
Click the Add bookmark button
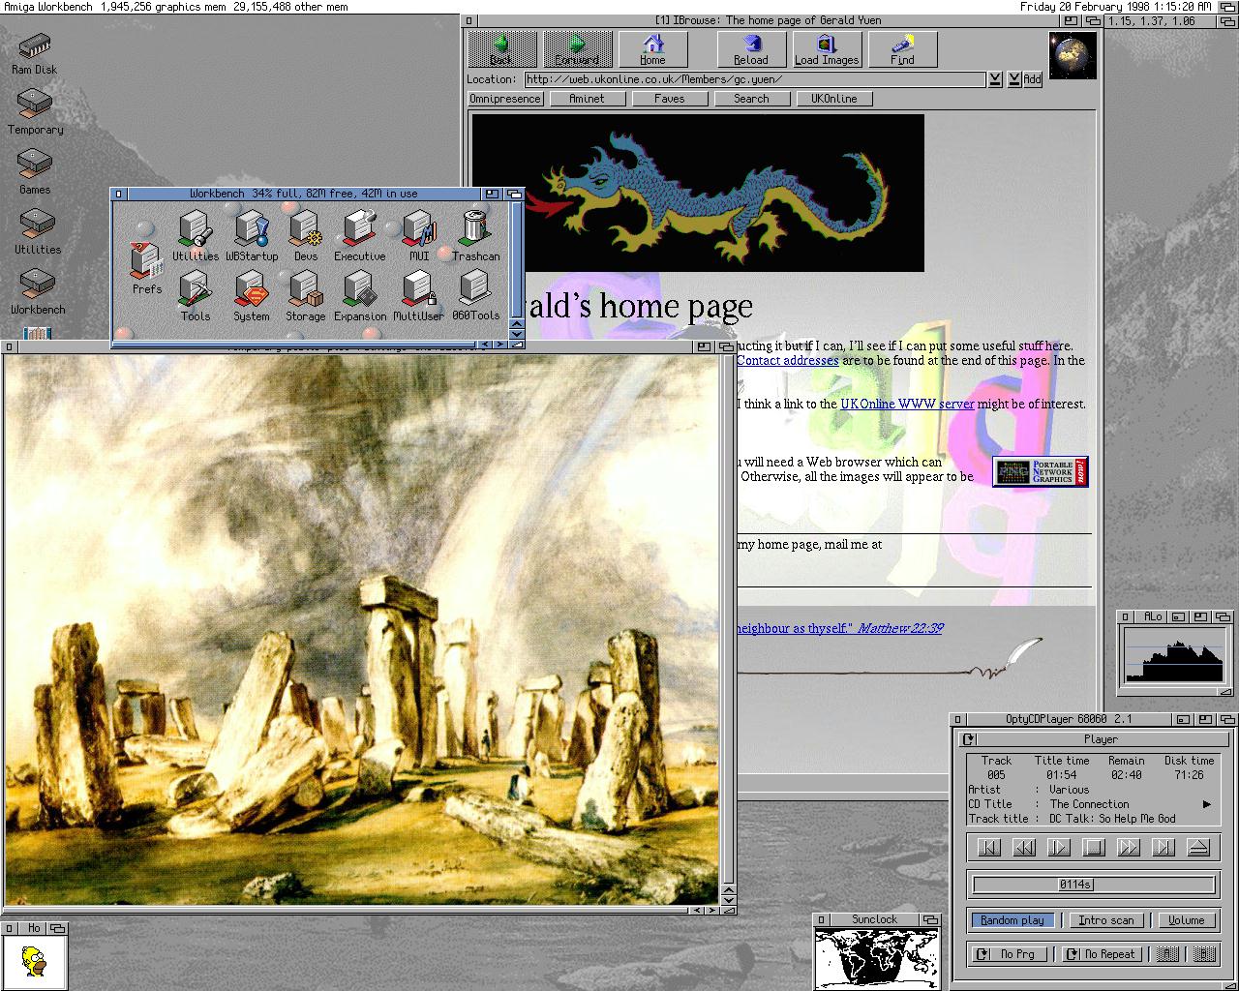[1033, 79]
